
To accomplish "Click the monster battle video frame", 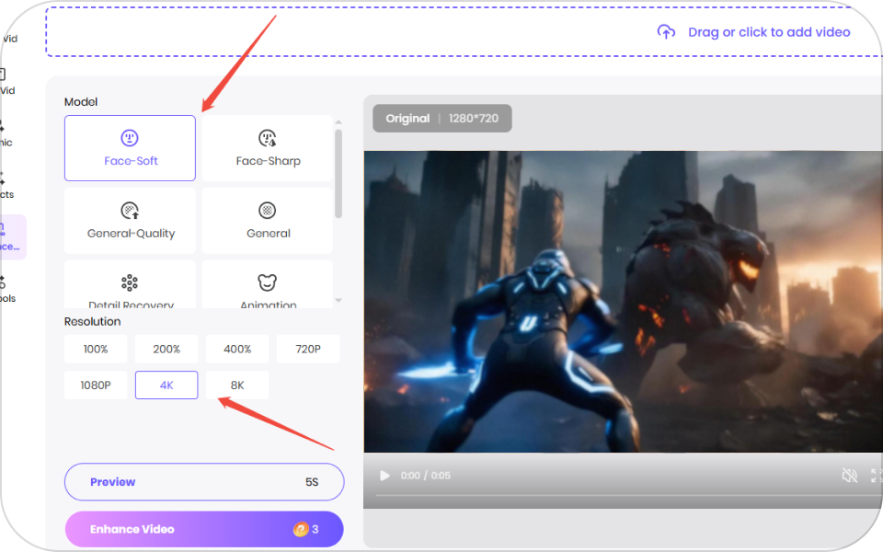I will tap(623, 302).
